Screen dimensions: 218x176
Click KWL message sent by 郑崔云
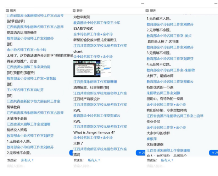click(x=77, y=121)
